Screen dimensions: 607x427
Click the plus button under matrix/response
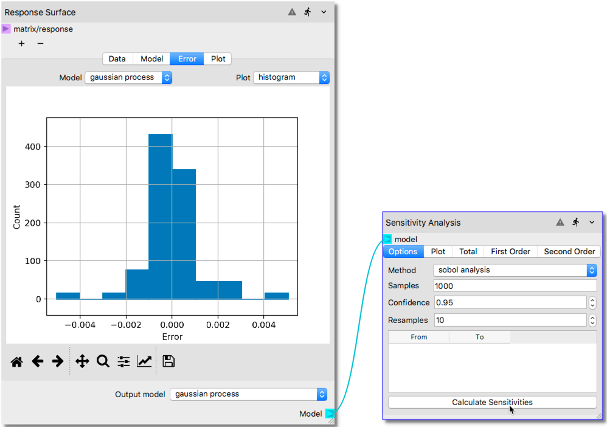click(x=22, y=44)
